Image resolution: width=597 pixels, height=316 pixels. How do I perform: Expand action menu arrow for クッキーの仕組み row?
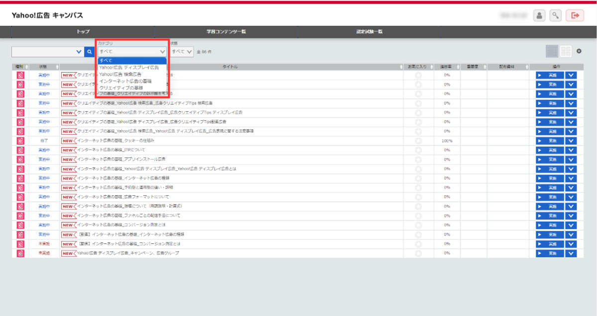571,141
